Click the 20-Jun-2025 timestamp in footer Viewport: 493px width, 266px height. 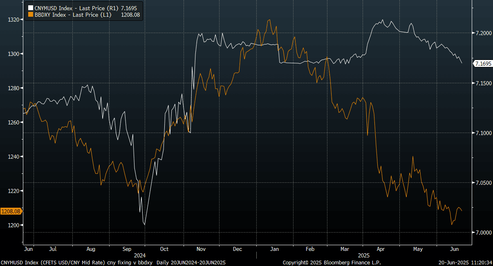coord(465,262)
